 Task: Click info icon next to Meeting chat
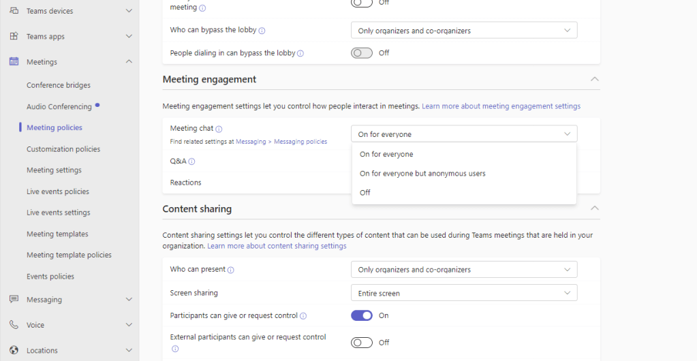point(219,129)
